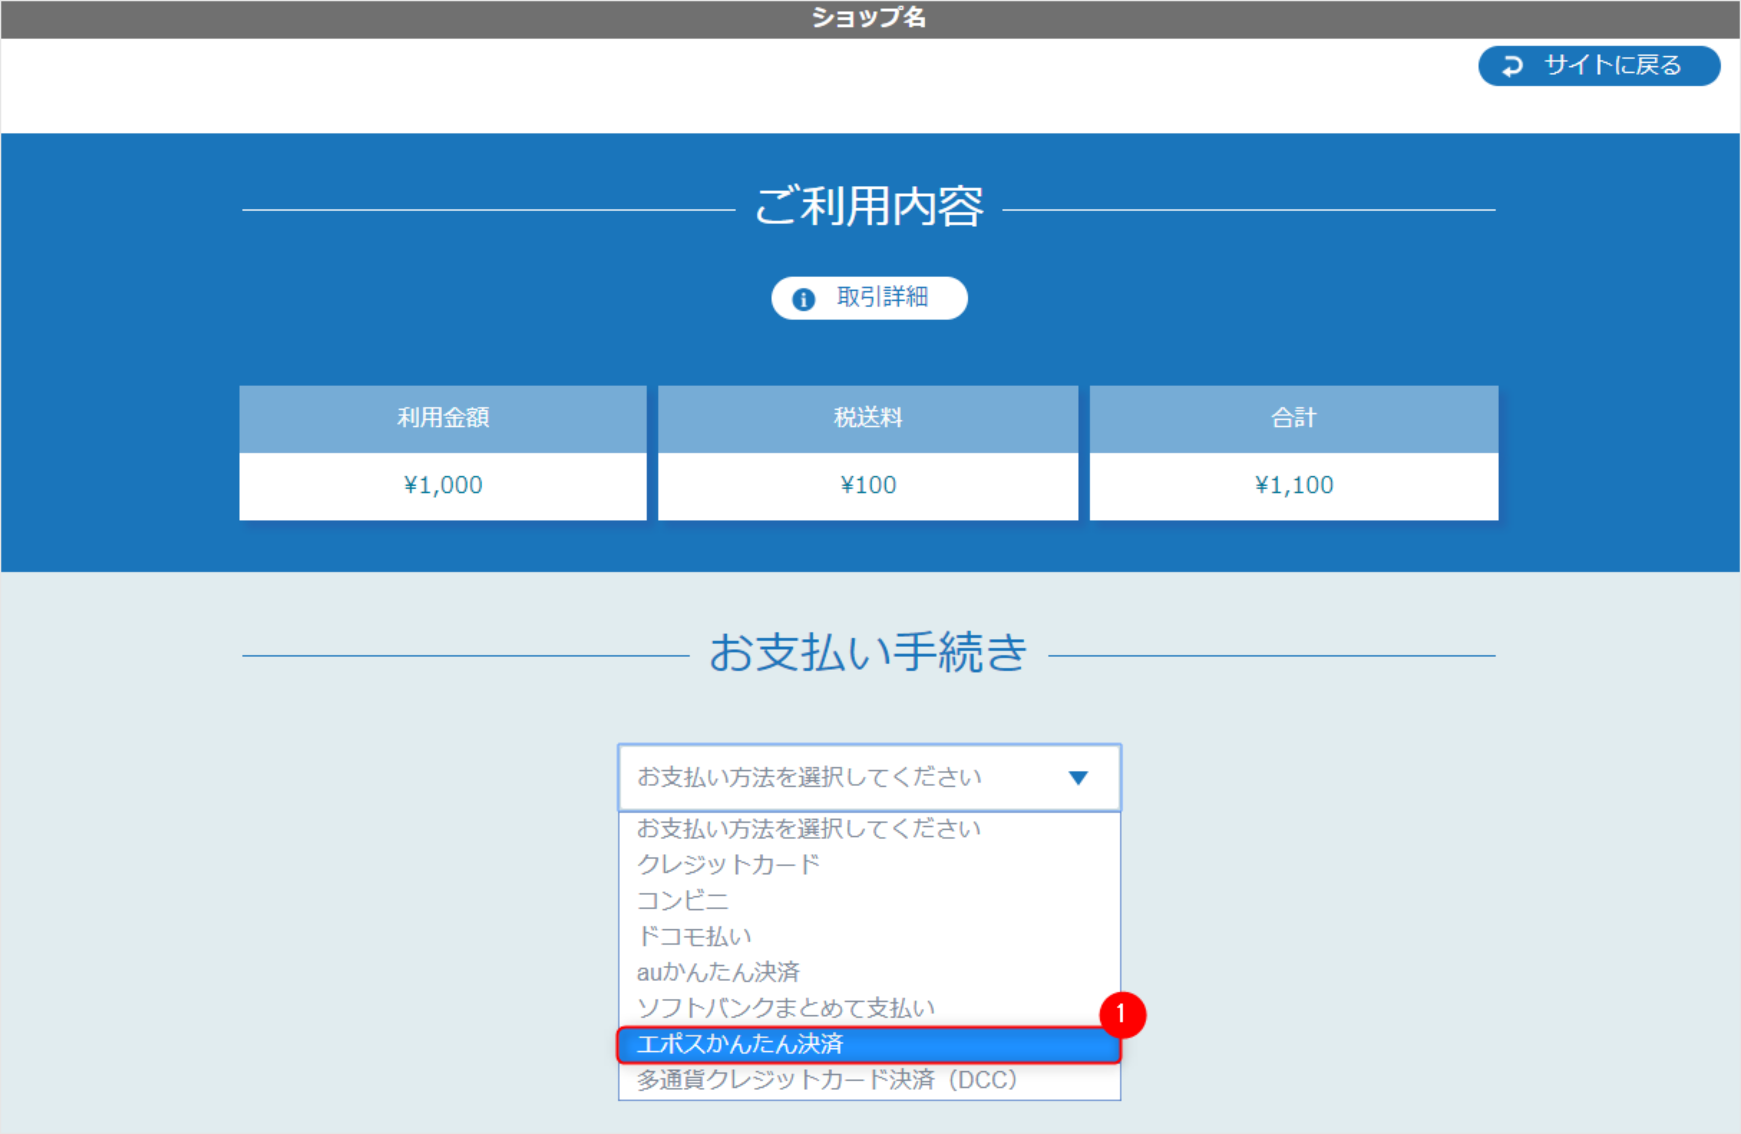Click the 税送料 column header
The image size is (1741, 1134).
click(x=868, y=418)
